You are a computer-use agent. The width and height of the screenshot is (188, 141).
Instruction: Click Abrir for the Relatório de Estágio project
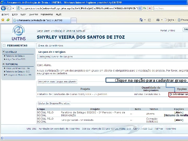pyautogui.click(x=179, y=113)
